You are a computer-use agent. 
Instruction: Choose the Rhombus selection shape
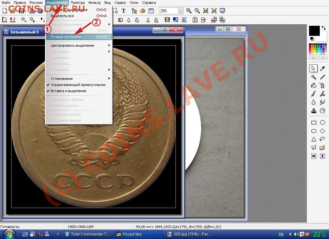[322, 131]
